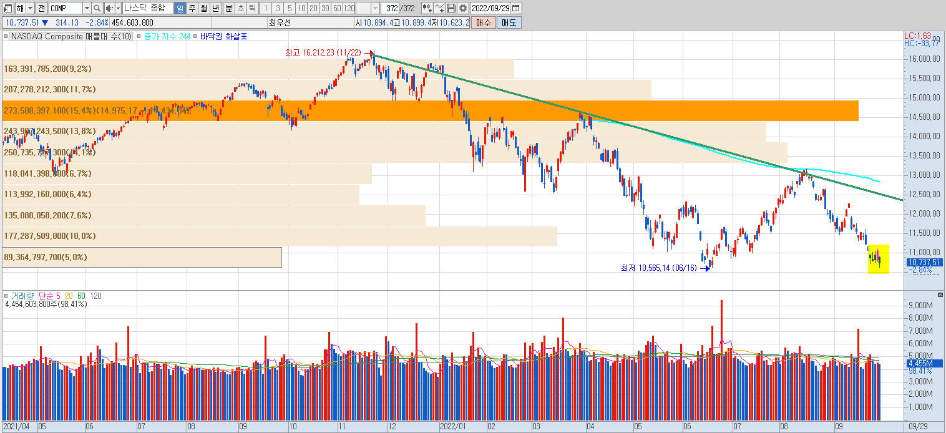
Task: Select the 분 minute period
Action: pos(228,8)
